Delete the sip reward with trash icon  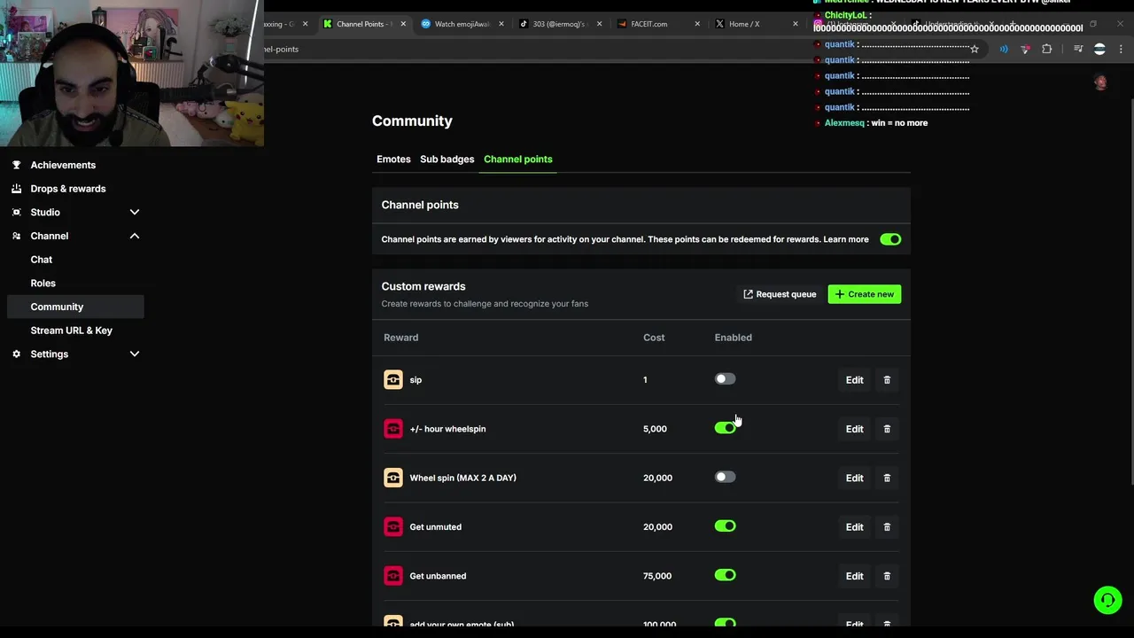click(x=887, y=380)
